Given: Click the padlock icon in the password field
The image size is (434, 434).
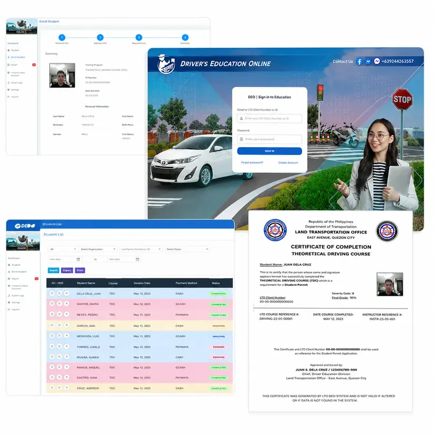Looking at the screenshot, I should (241, 139).
